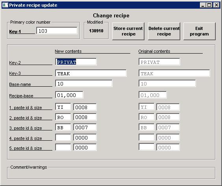Click the Original contents column header
The height and width of the screenshot is (186, 222).
pos(154,51)
